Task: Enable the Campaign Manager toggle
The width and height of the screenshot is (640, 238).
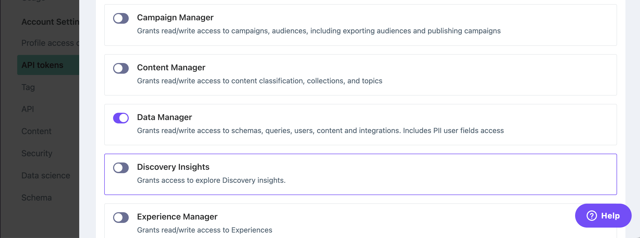Action: click(x=121, y=18)
